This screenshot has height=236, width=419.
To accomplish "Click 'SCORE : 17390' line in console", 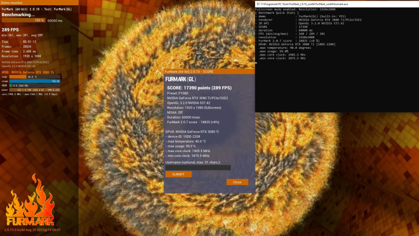I will [x=281, y=27].
